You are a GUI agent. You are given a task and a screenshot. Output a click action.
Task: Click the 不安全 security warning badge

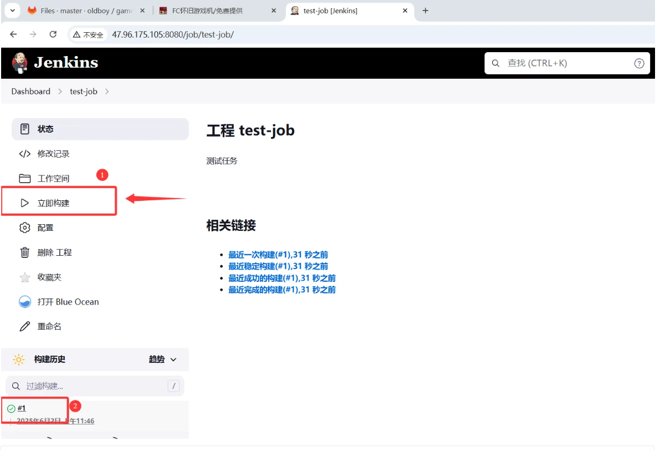tap(89, 34)
